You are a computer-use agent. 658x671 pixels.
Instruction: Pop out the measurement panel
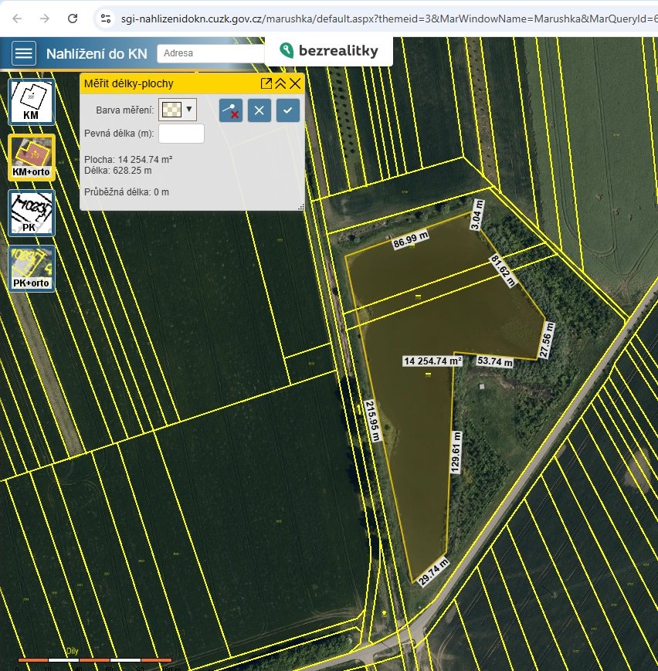[266, 83]
